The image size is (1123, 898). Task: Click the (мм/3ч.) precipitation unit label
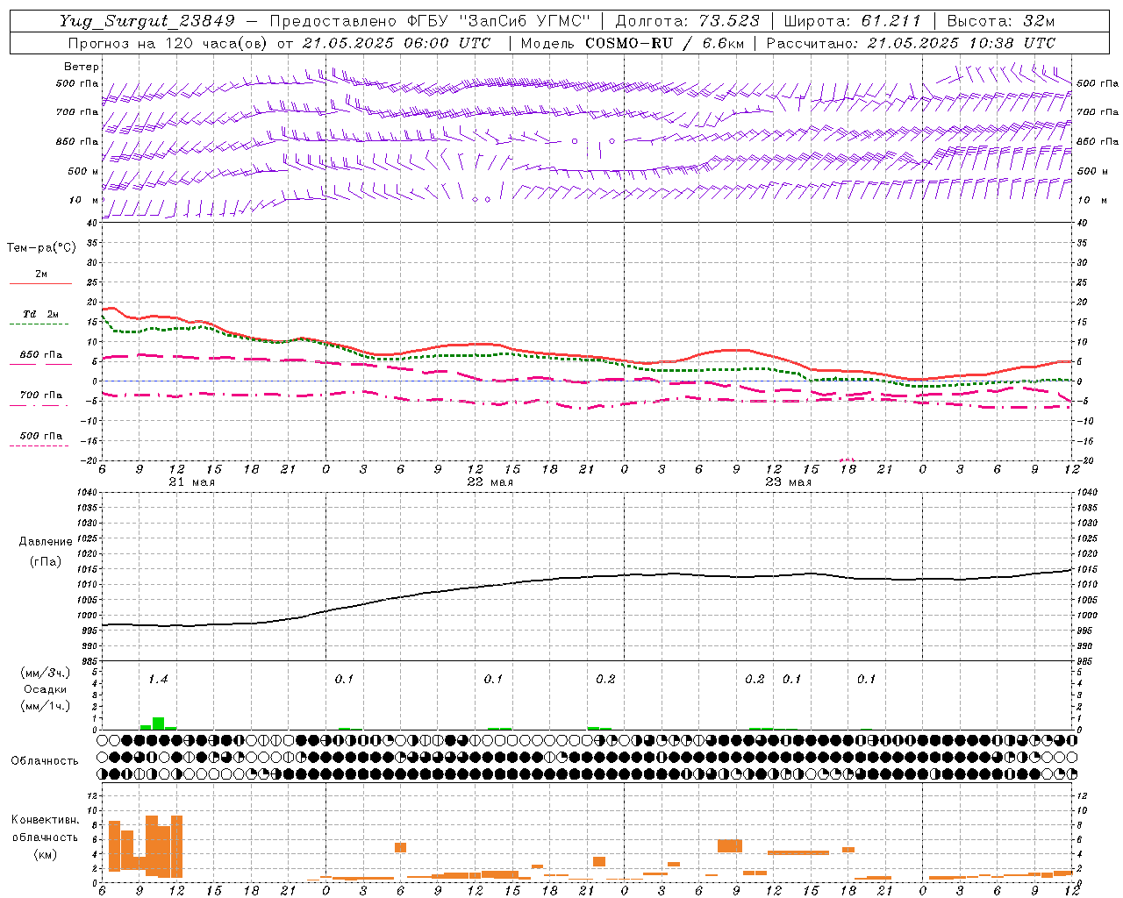click(45, 673)
